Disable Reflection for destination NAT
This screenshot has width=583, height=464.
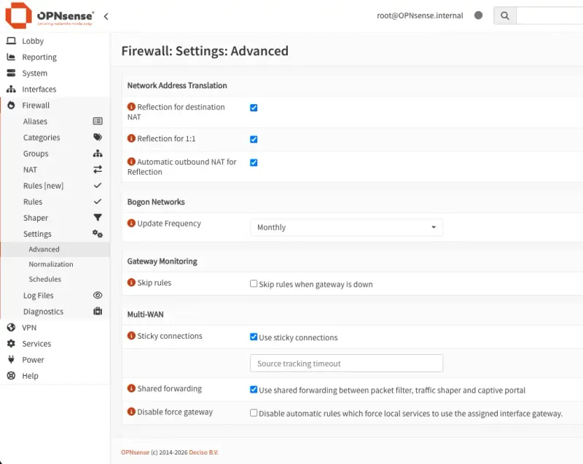pos(254,107)
